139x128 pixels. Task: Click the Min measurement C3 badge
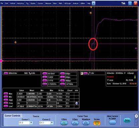(x=6, y=97)
